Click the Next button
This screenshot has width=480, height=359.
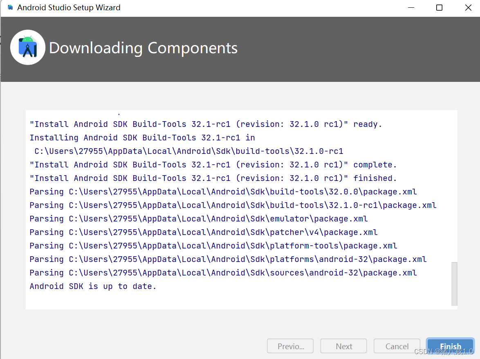point(343,346)
